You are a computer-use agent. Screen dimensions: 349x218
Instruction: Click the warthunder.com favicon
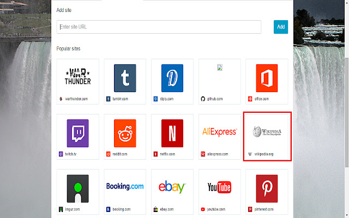click(x=61, y=99)
